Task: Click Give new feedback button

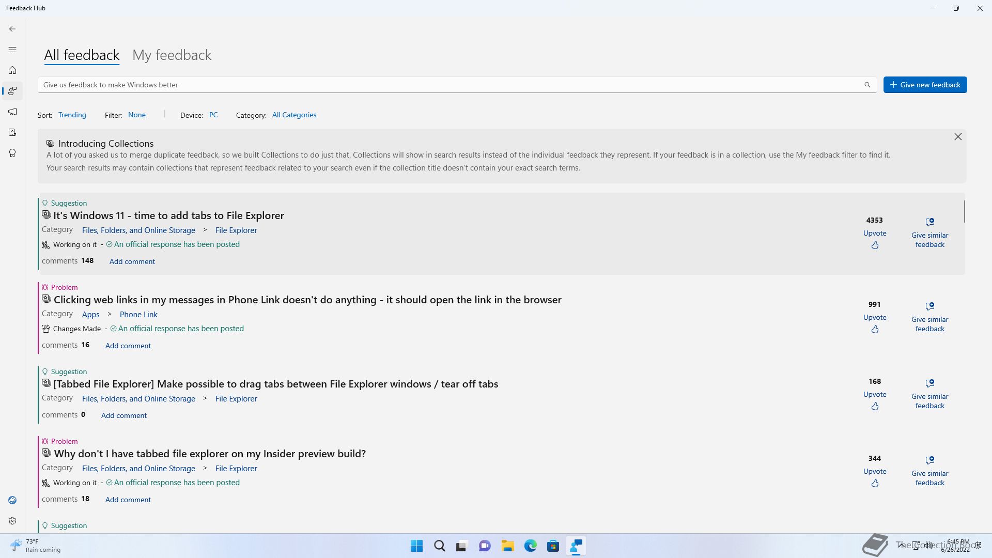Action: [x=925, y=85]
